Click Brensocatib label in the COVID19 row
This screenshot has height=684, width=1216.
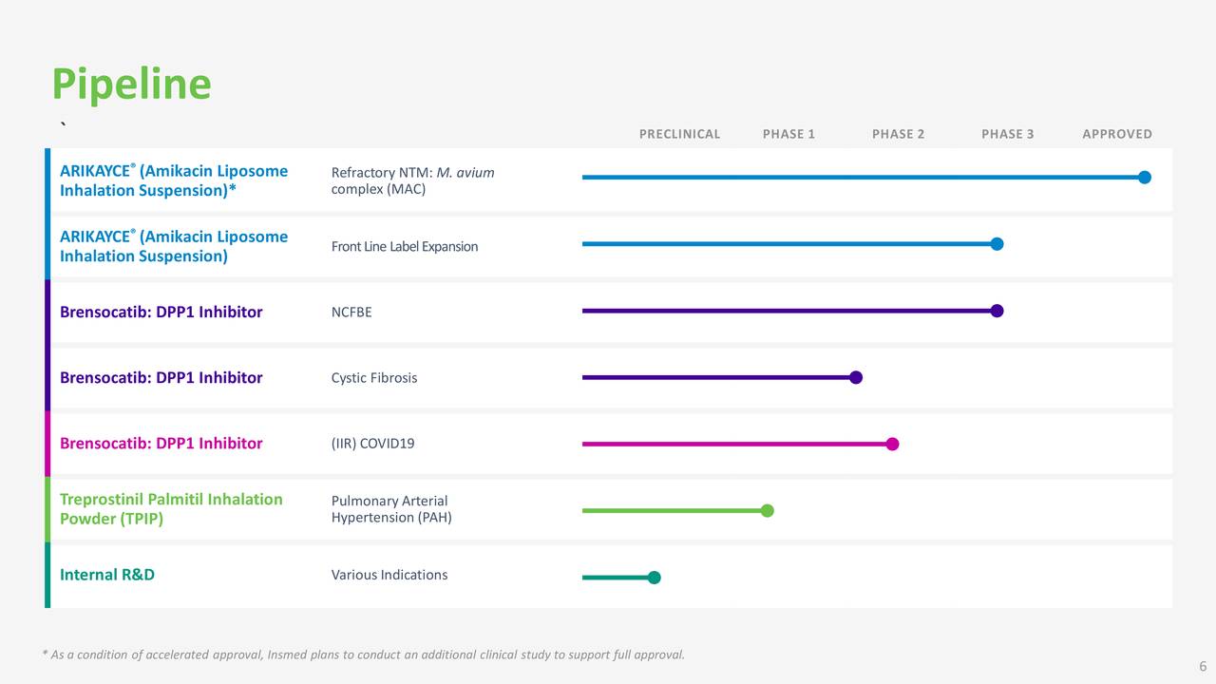161,443
